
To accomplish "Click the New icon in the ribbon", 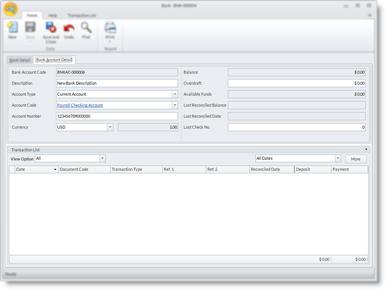I will click(x=12, y=28).
